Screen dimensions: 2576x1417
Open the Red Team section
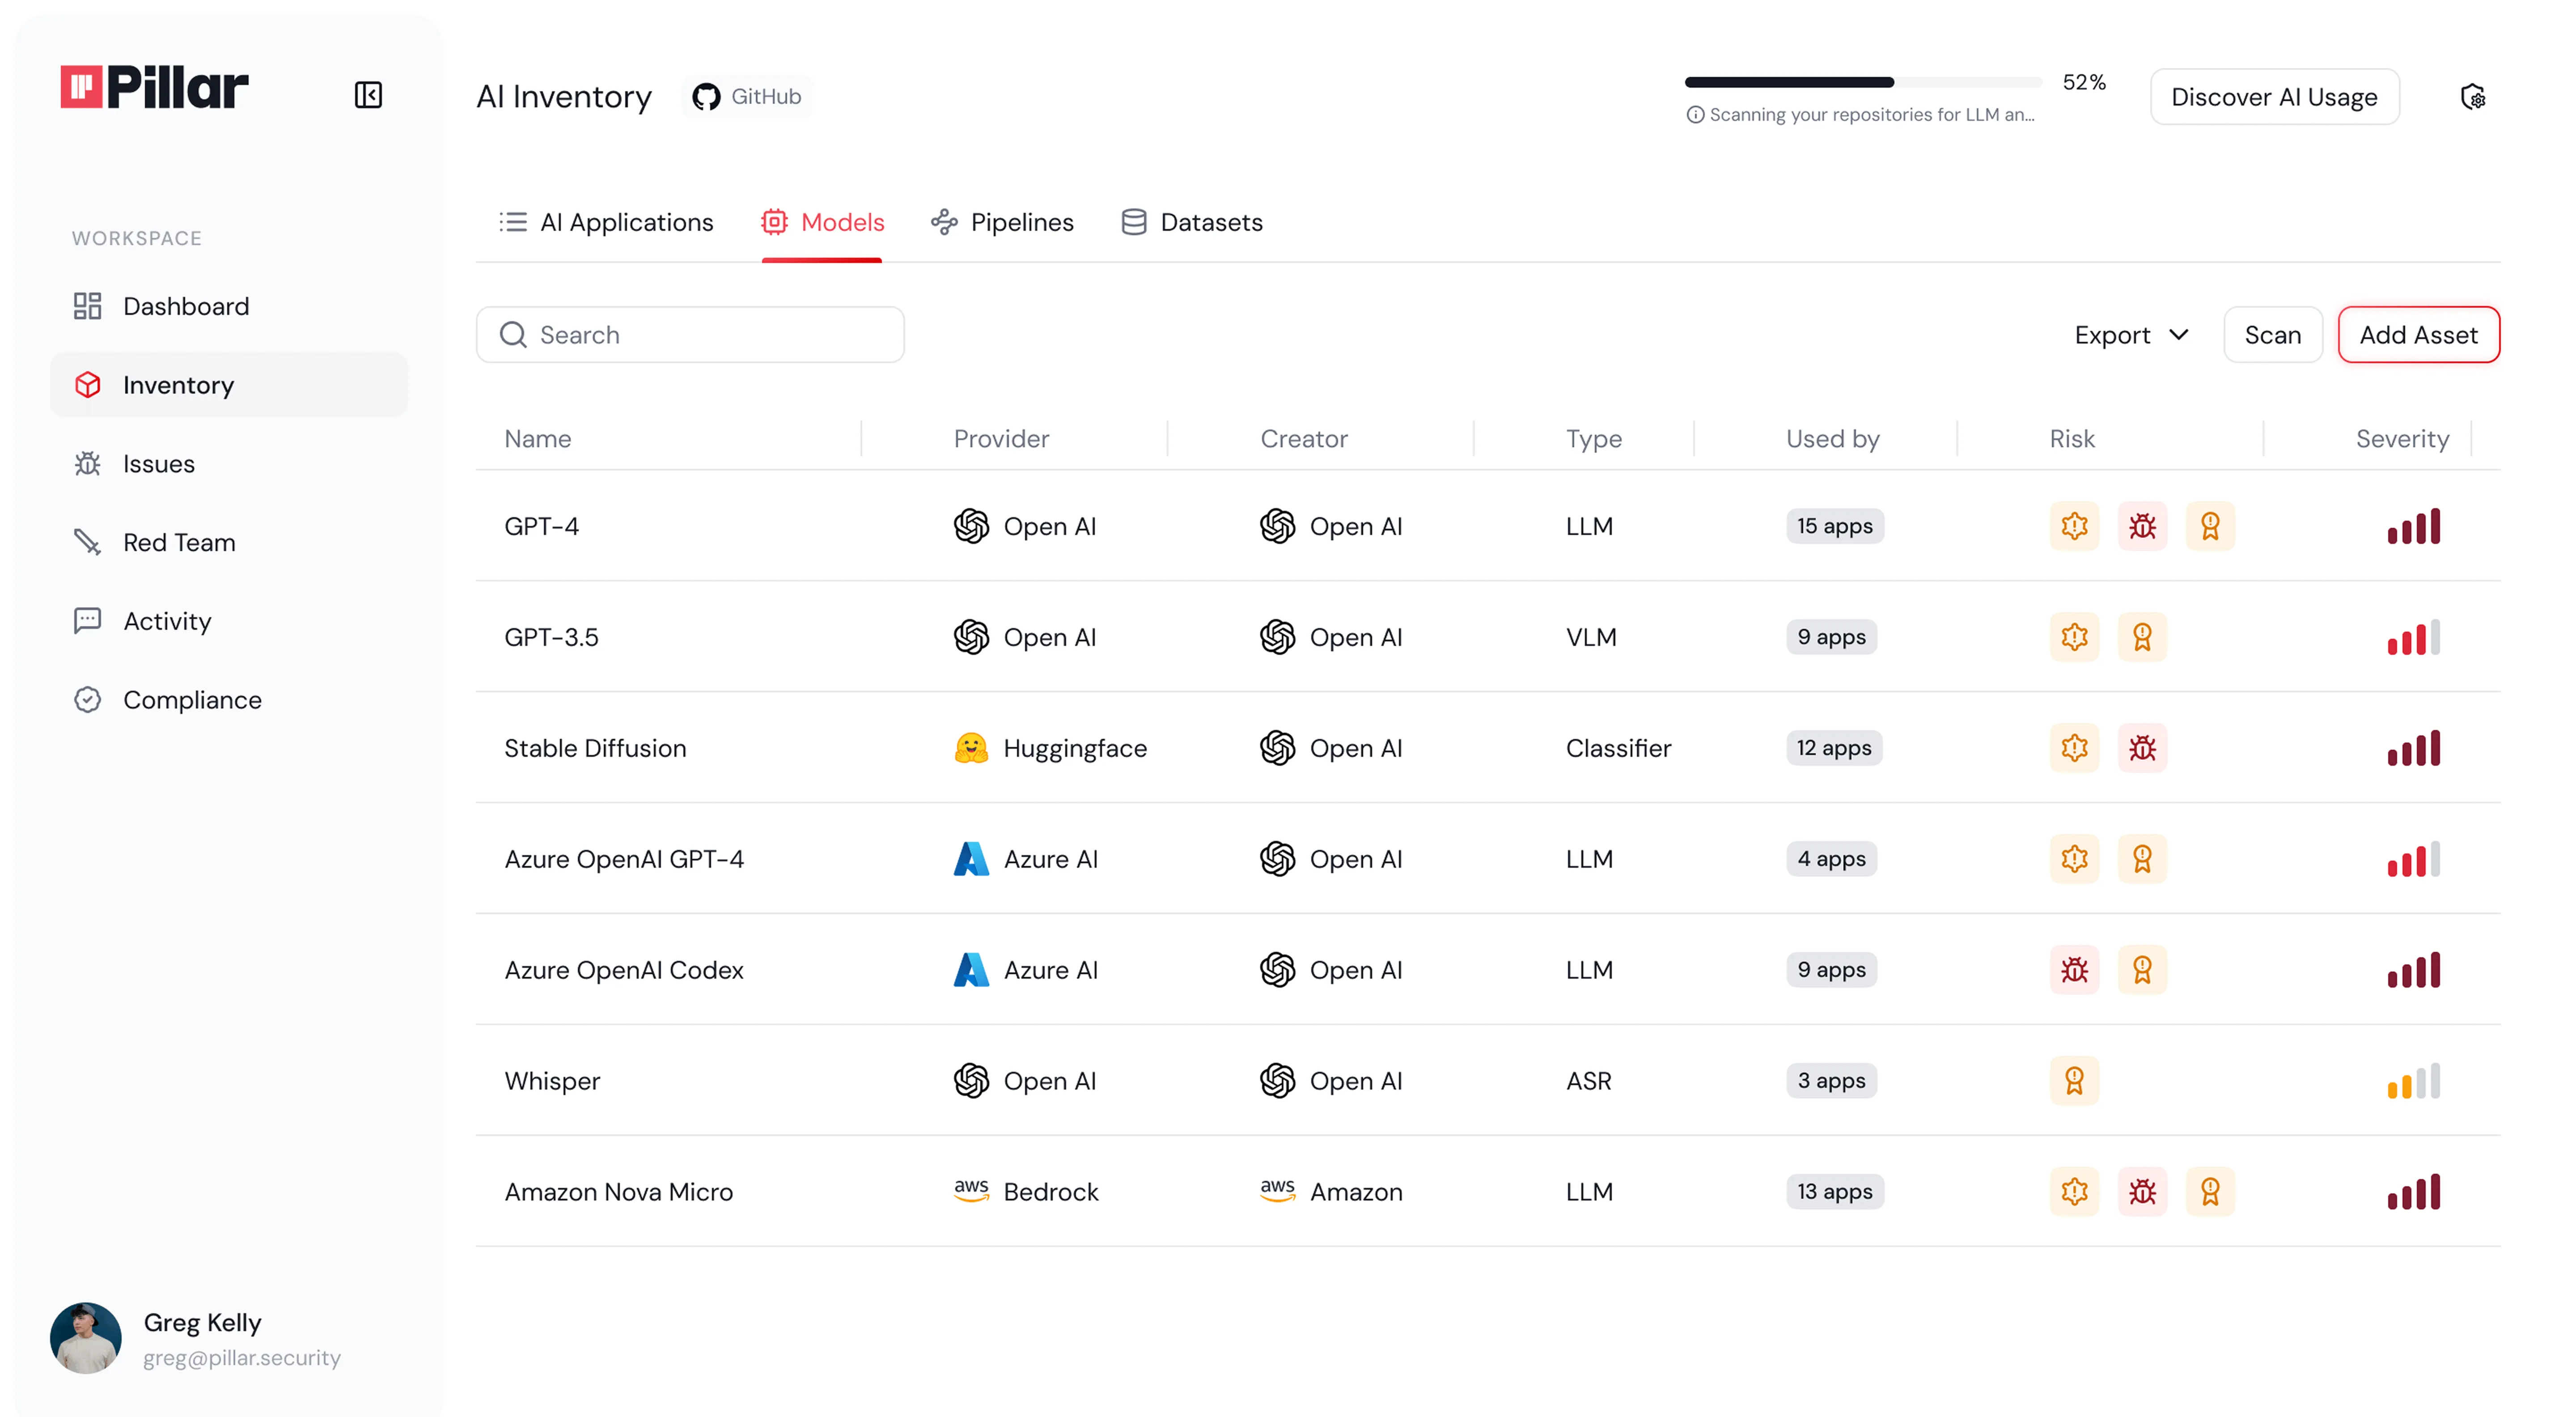pyautogui.click(x=178, y=541)
